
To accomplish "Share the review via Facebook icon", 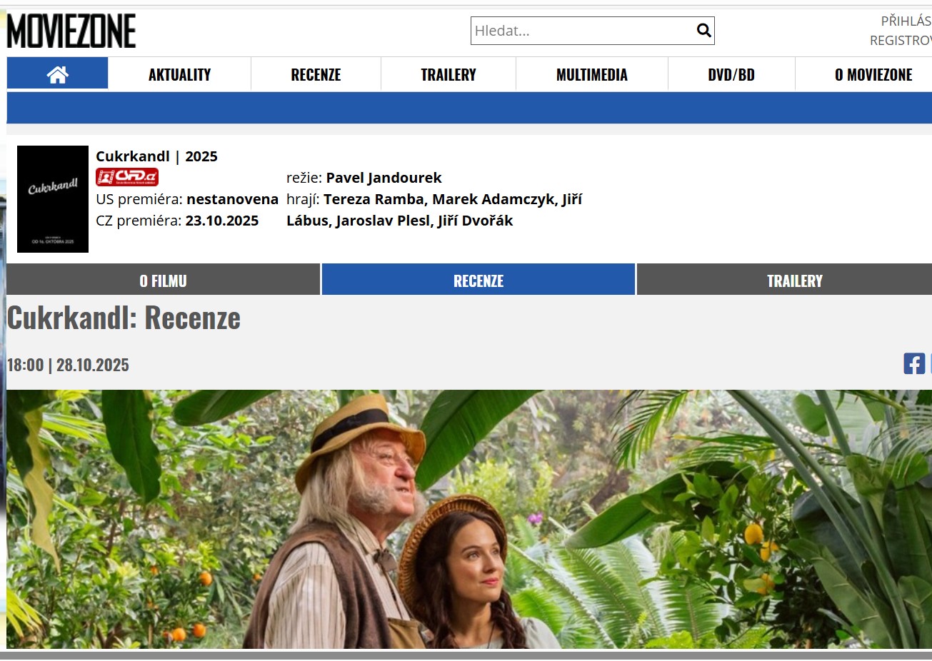I will (913, 363).
